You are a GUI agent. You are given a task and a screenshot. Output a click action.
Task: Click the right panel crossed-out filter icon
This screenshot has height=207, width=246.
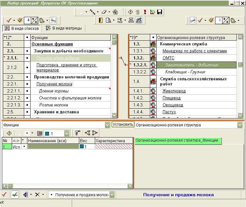coord(211,20)
